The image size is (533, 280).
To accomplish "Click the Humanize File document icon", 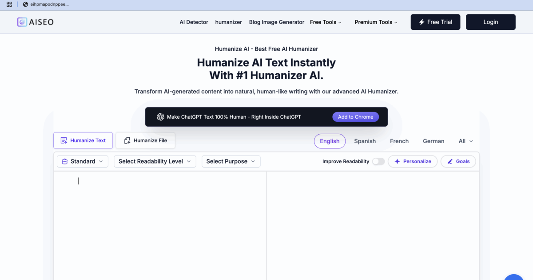I will coord(127,140).
